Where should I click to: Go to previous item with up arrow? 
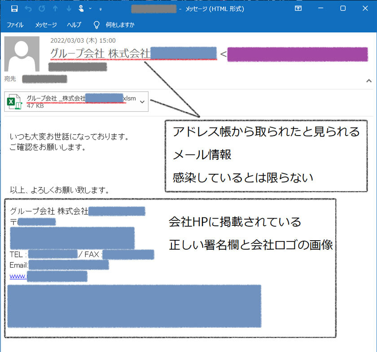click(x=55, y=9)
